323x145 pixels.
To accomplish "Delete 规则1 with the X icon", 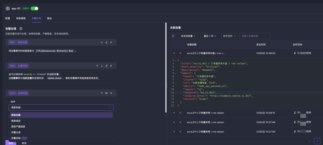I will coord(111,42).
